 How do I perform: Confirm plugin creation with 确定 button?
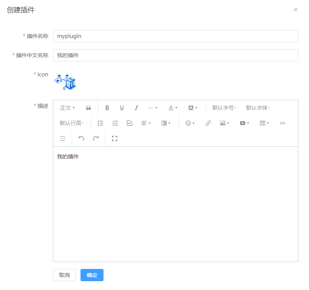point(92,275)
